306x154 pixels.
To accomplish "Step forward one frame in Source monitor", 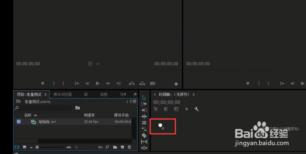I will (x=108, y=84).
